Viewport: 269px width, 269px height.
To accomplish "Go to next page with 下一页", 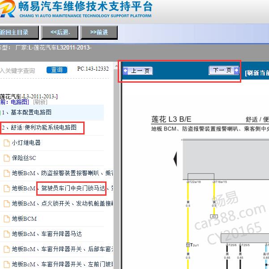I will [224, 70].
